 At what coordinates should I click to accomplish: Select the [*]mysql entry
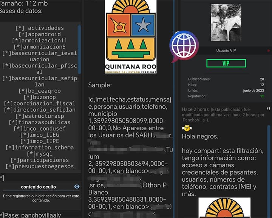coord(40,154)
